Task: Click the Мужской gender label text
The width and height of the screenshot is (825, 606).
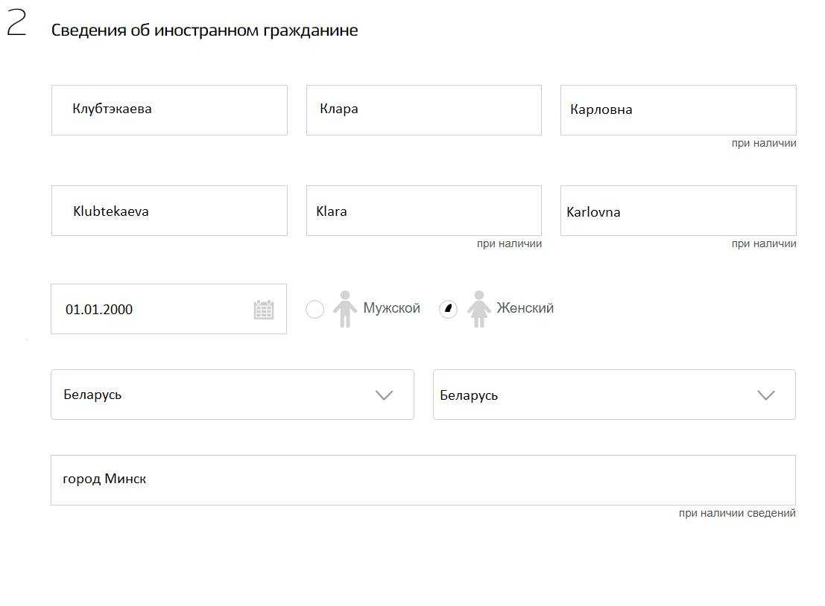Action: click(x=392, y=308)
